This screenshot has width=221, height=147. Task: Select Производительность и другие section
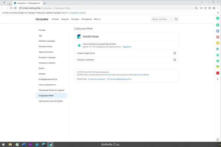pos(52,90)
